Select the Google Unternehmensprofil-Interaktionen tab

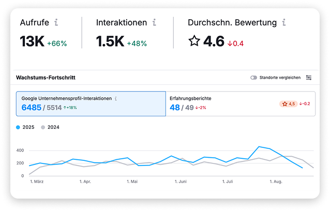click(91, 103)
